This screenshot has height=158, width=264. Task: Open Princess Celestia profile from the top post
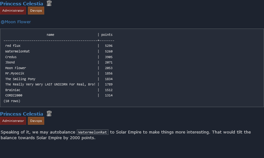[22, 3]
